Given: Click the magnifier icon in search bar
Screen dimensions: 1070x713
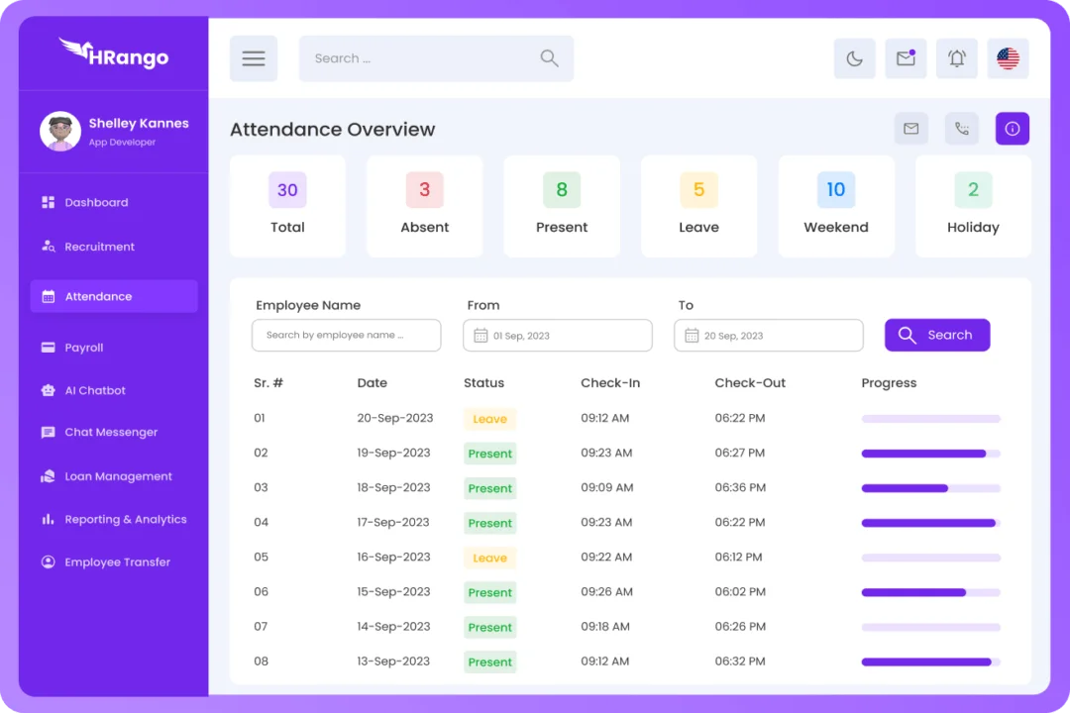Looking at the screenshot, I should (549, 58).
